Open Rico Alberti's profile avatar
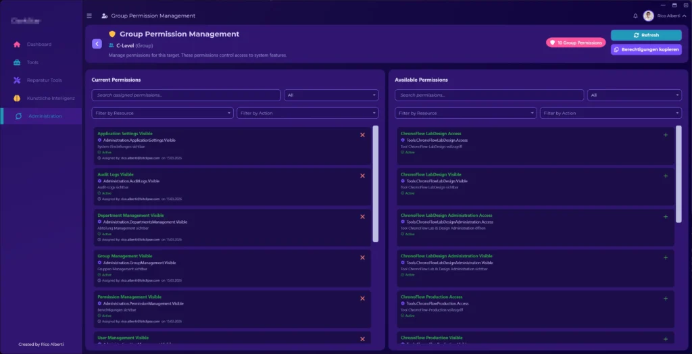Image resolution: width=692 pixels, height=354 pixels. 648,16
